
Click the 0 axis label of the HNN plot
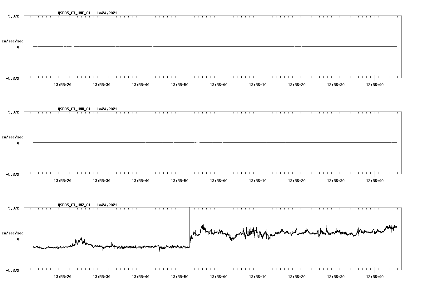[x=18, y=143]
